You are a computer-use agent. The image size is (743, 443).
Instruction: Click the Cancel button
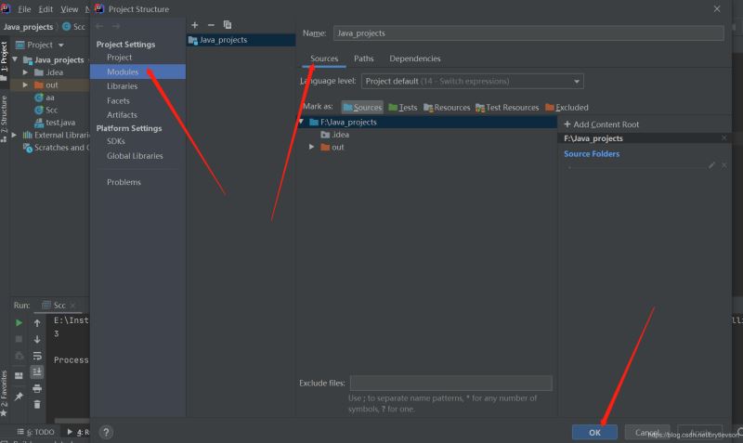[646, 432]
